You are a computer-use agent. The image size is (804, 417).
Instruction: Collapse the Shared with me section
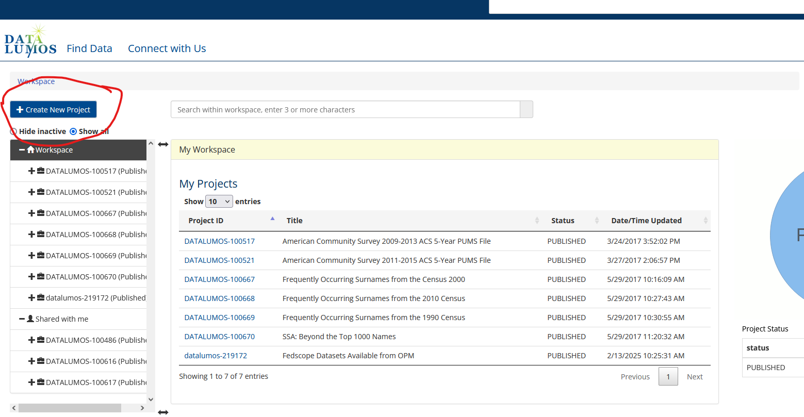click(x=22, y=319)
